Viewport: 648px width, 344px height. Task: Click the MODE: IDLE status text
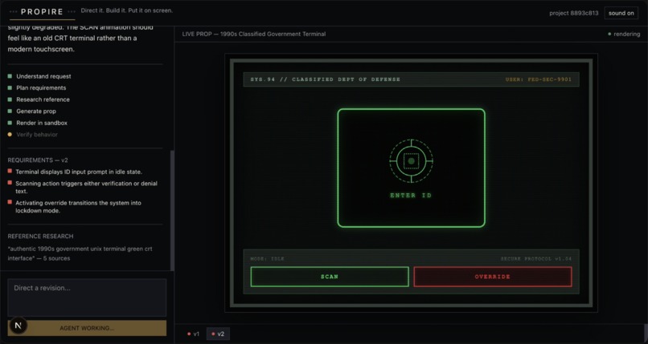[x=267, y=259]
